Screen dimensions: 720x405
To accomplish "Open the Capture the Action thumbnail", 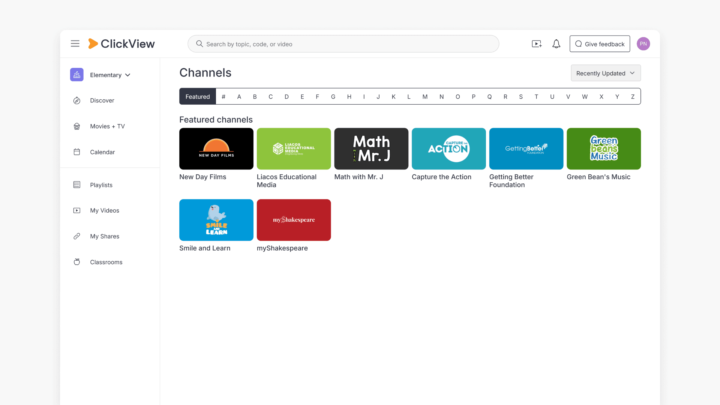I will (449, 148).
